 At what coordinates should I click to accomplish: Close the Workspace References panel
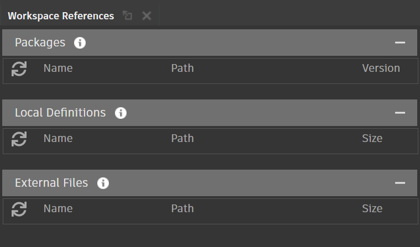tap(146, 15)
